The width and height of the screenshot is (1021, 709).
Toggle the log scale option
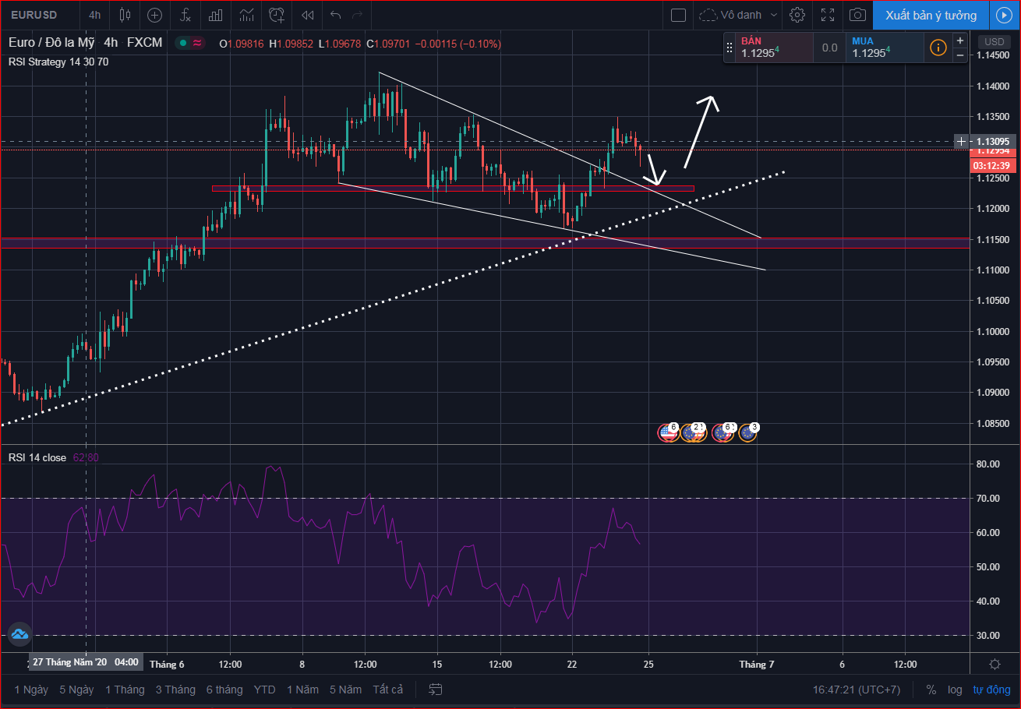tap(955, 690)
